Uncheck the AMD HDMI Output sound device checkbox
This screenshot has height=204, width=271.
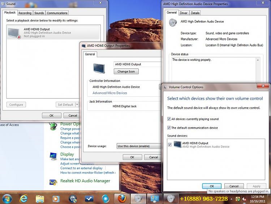click(170, 145)
